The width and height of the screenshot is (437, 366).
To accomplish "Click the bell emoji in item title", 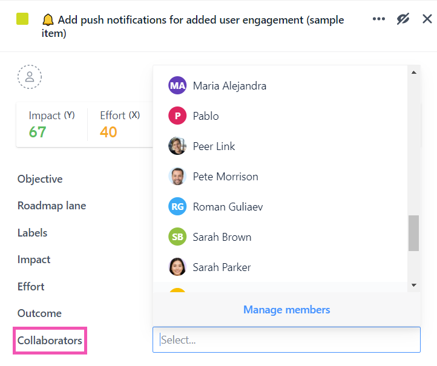I will [x=48, y=20].
